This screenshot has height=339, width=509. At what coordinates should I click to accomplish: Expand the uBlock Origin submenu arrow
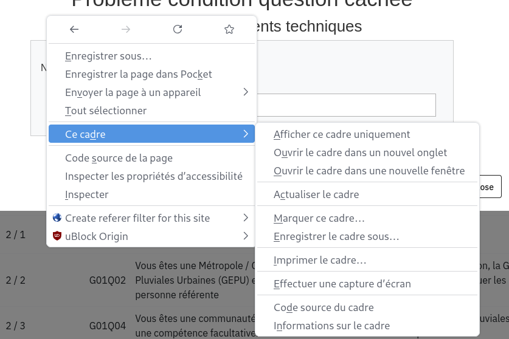(246, 236)
